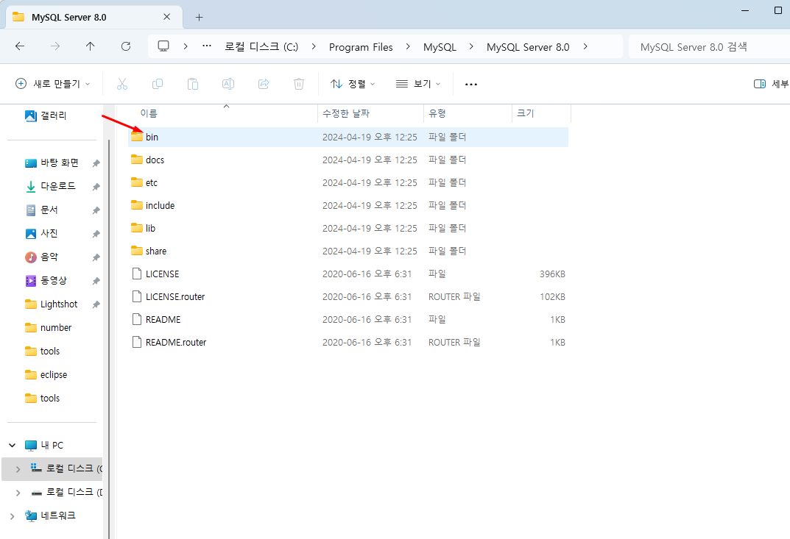Click the Rename icon in toolbar
Screen dimensions: 790x539
coord(228,84)
